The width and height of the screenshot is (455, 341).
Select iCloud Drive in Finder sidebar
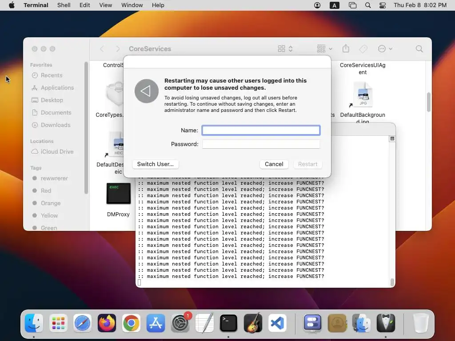(57, 152)
